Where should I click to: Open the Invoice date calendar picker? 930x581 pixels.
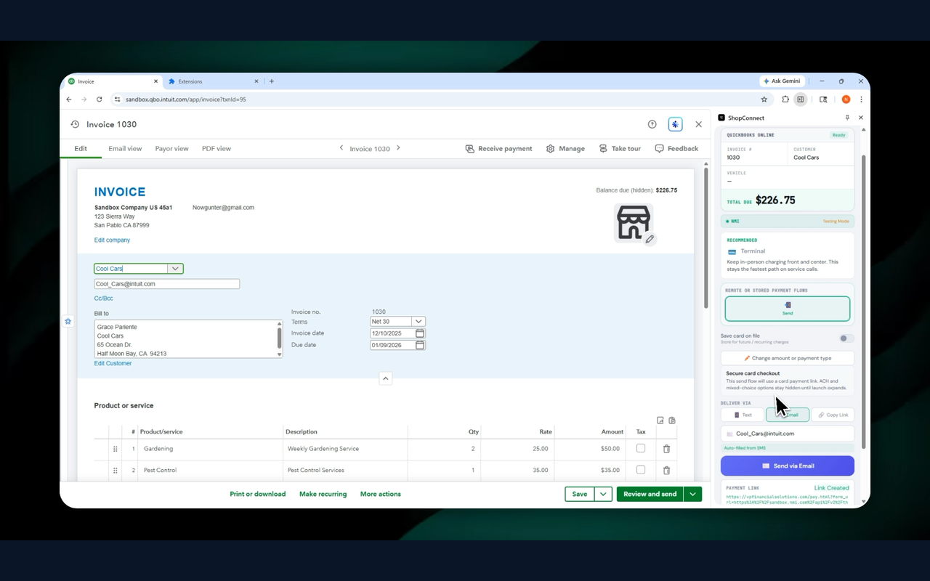point(420,333)
